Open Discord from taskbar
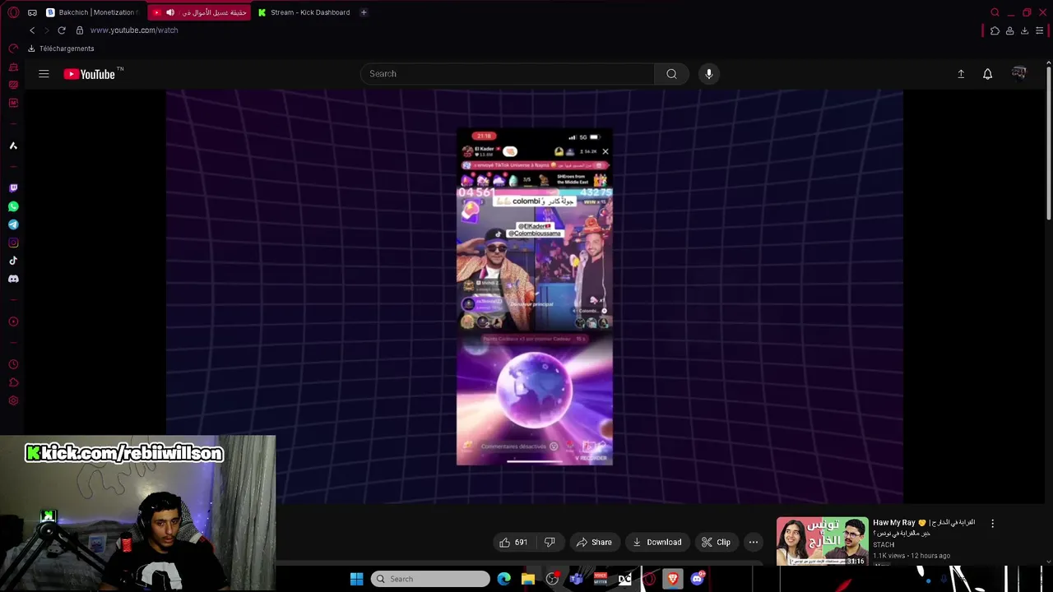This screenshot has width=1053, height=592. pos(698,579)
